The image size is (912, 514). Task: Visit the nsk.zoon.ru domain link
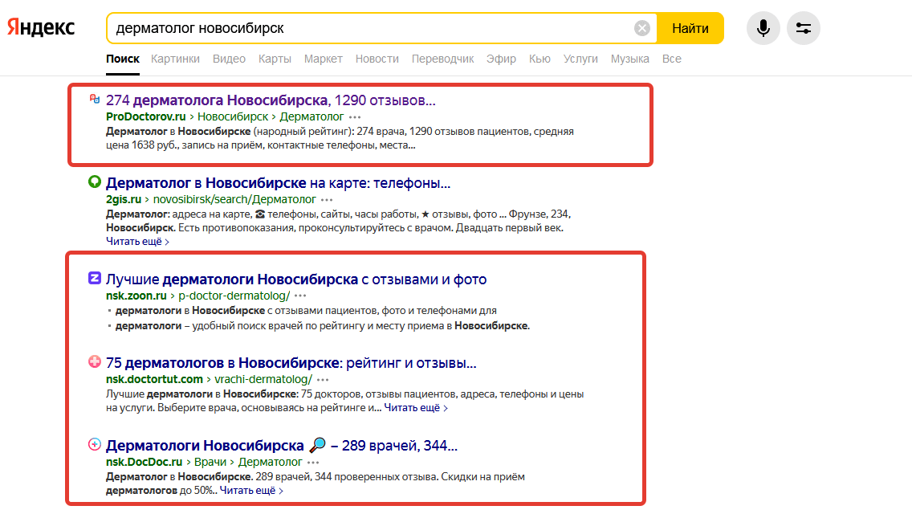click(136, 296)
